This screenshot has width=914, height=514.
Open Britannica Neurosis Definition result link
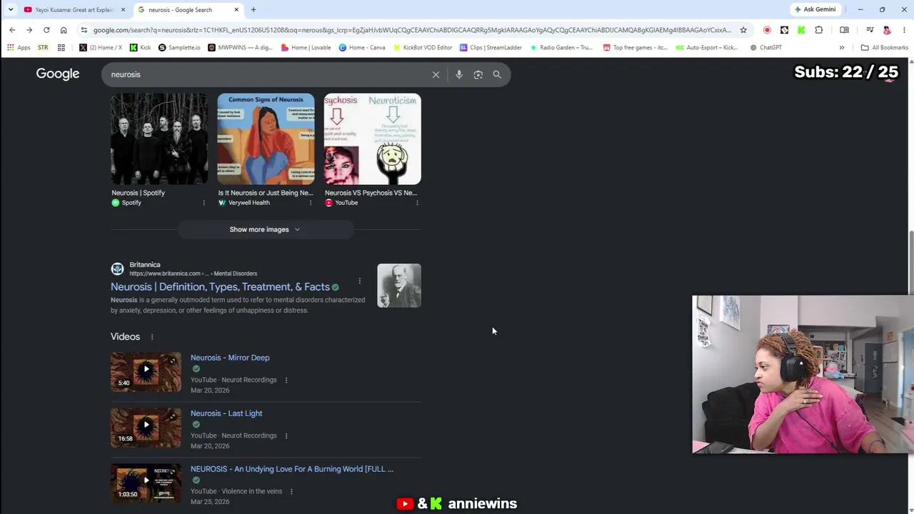[x=220, y=287]
